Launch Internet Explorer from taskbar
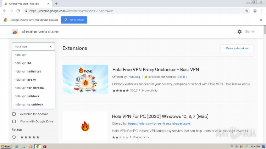The width and height of the screenshot is (266, 149). pyautogui.click(x=17, y=147)
